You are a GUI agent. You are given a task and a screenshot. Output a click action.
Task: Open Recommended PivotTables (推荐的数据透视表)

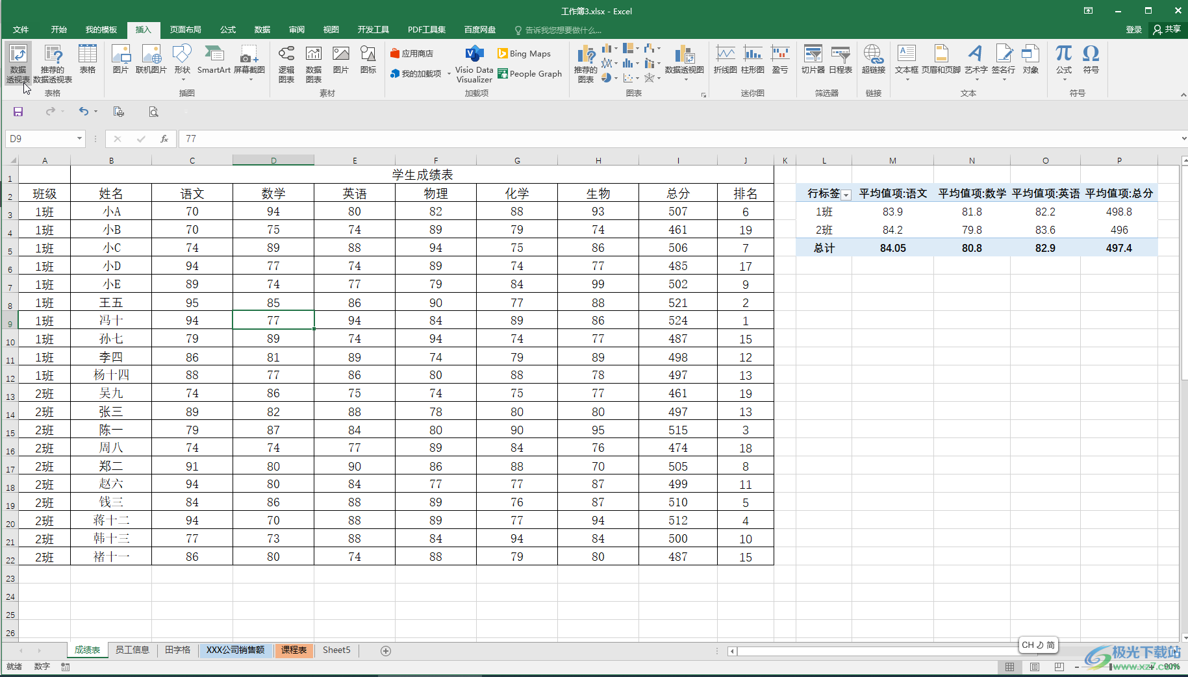click(x=53, y=63)
